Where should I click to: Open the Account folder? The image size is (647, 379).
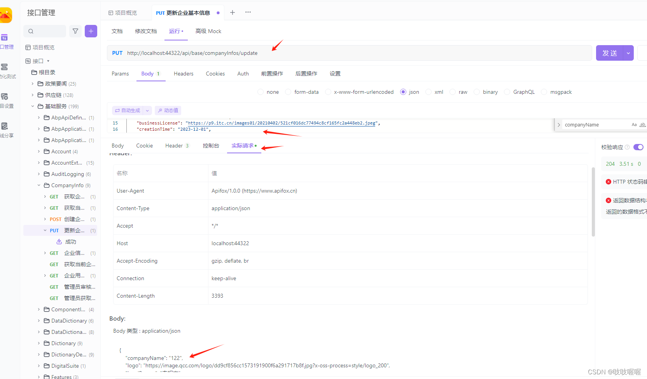[x=61, y=151]
